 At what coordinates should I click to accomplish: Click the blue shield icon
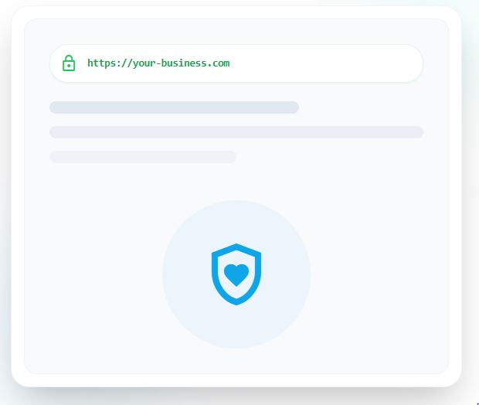[x=236, y=274]
